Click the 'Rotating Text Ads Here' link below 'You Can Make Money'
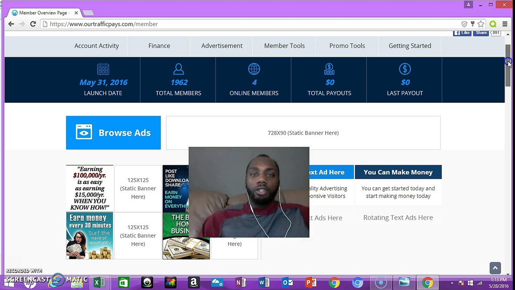 click(x=398, y=217)
